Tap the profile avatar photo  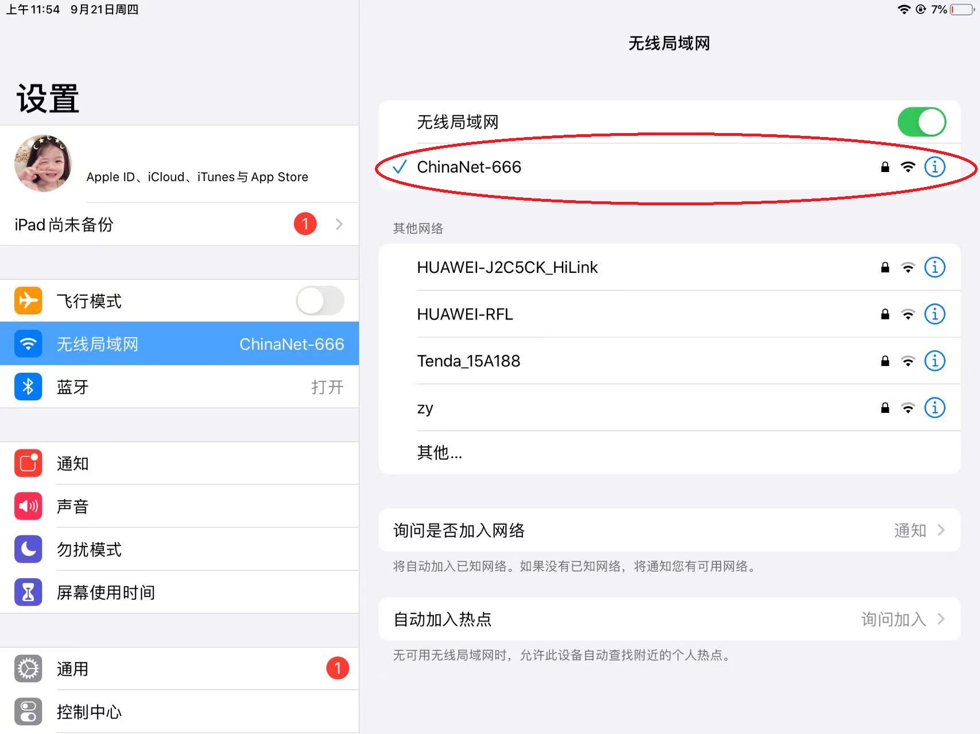pos(44,163)
